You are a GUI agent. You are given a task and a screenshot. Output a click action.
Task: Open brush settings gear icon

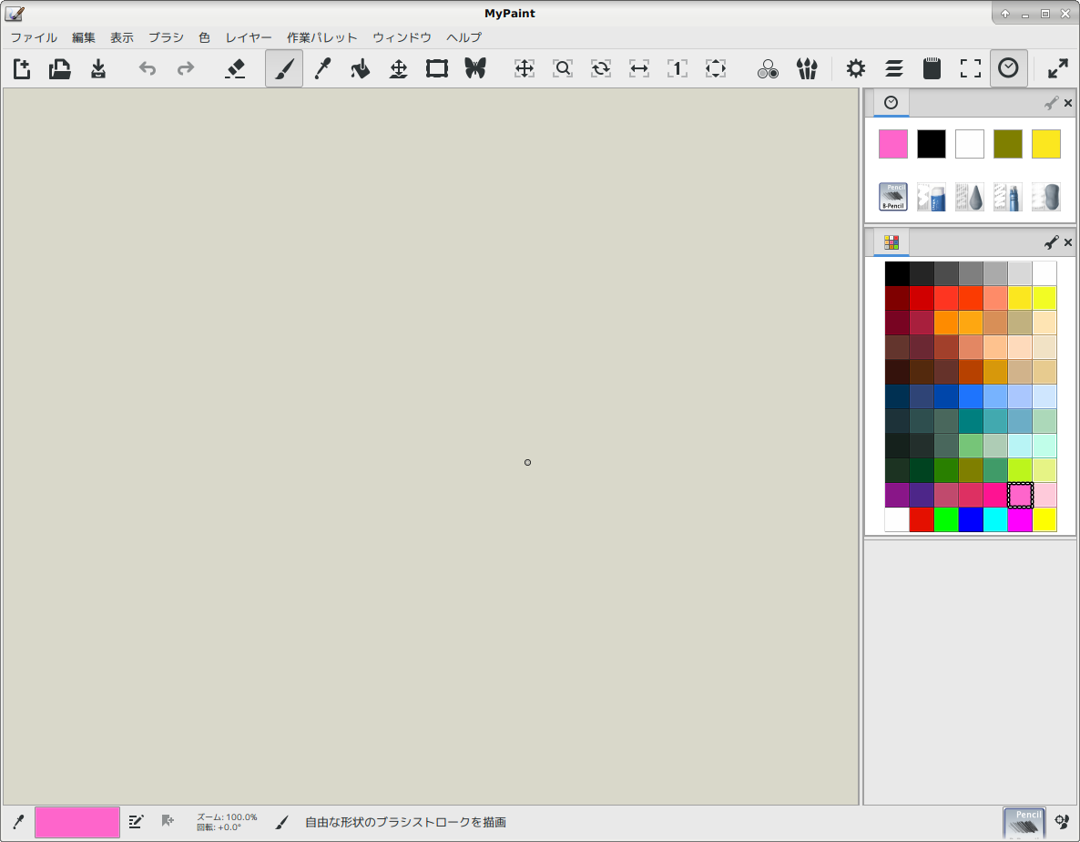855,68
